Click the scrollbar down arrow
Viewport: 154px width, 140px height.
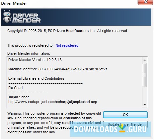tap(145, 105)
